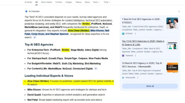Click the WebFX link in Budget bullet
This screenshot has height=103, width=185.
pos(57,64)
